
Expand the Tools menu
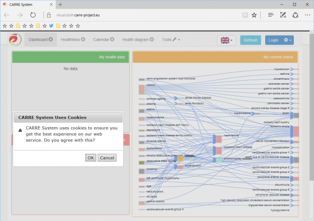pyautogui.click(x=171, y=40)
